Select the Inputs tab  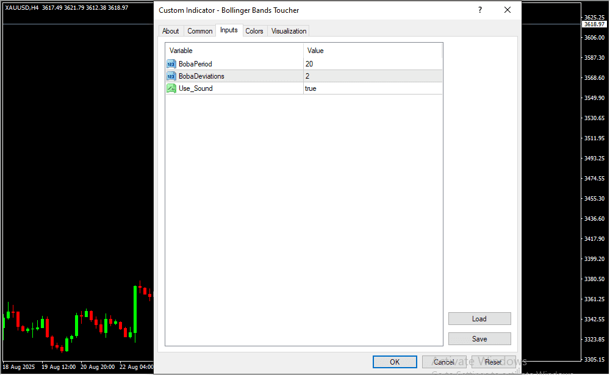[229, 30]
